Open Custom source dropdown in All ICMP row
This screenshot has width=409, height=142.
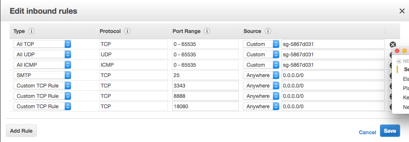coord(261,65)
